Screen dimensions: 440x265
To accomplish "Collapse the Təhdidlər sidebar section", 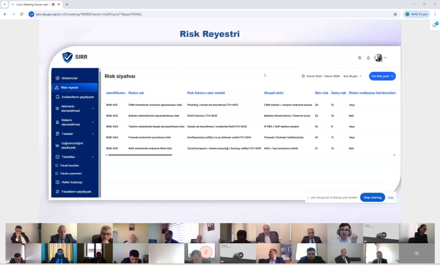I will click(93, 157).
